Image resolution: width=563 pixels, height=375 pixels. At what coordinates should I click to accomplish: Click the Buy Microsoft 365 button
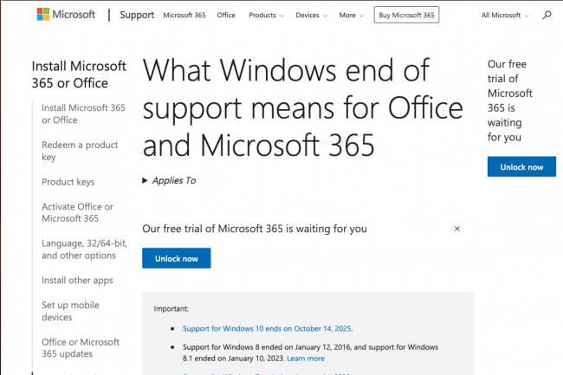(406, 15)
